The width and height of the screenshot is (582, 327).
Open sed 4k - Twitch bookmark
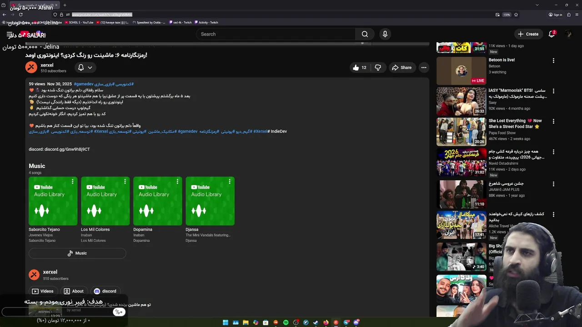[x=181, y=22]
